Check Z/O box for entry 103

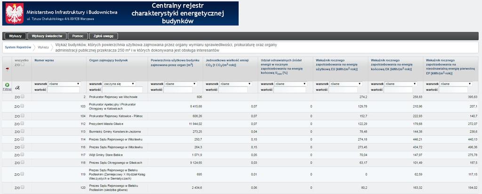23,106
